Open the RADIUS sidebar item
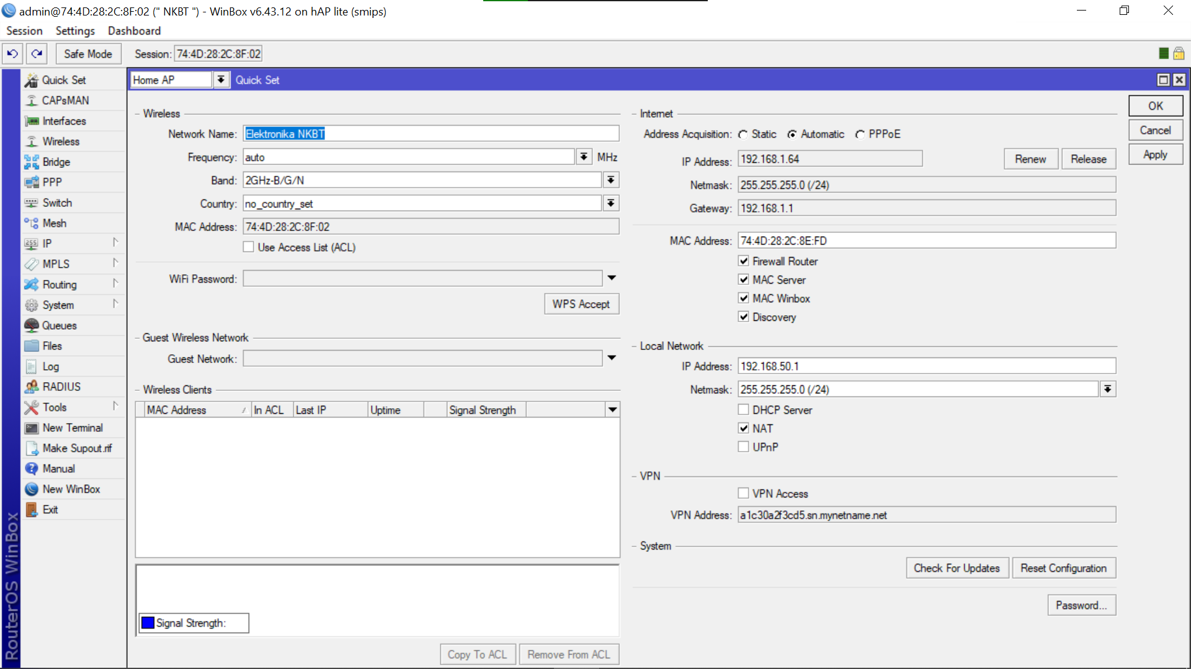The width and height of the screenshot is (1191, 669). (x=61, y=387)
